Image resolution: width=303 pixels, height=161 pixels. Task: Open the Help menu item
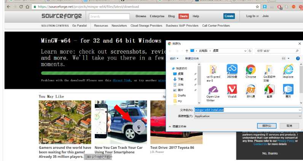pos(196,16)
